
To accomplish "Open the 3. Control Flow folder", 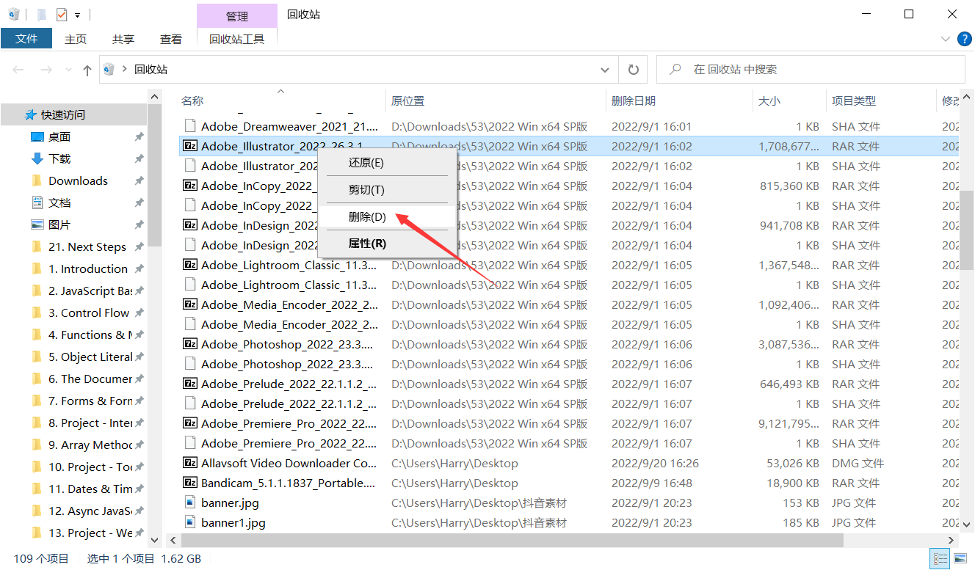I will pyautogui.click(x=89, y=313).
